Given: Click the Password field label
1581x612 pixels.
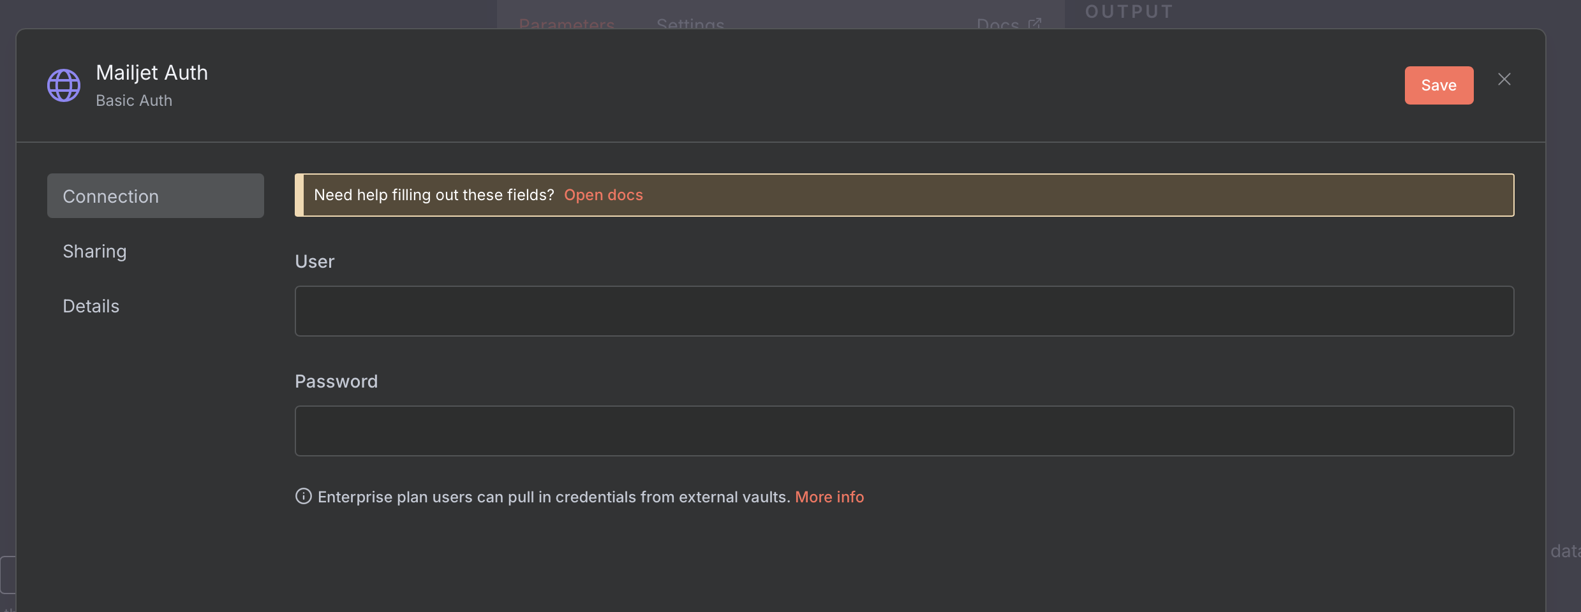Looking at the screenshot, I should click(x=336, y=381).
